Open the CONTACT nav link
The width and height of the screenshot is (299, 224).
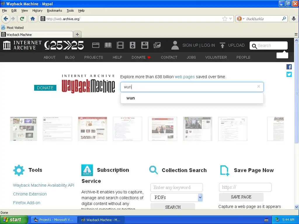click(x=169, y=57)
